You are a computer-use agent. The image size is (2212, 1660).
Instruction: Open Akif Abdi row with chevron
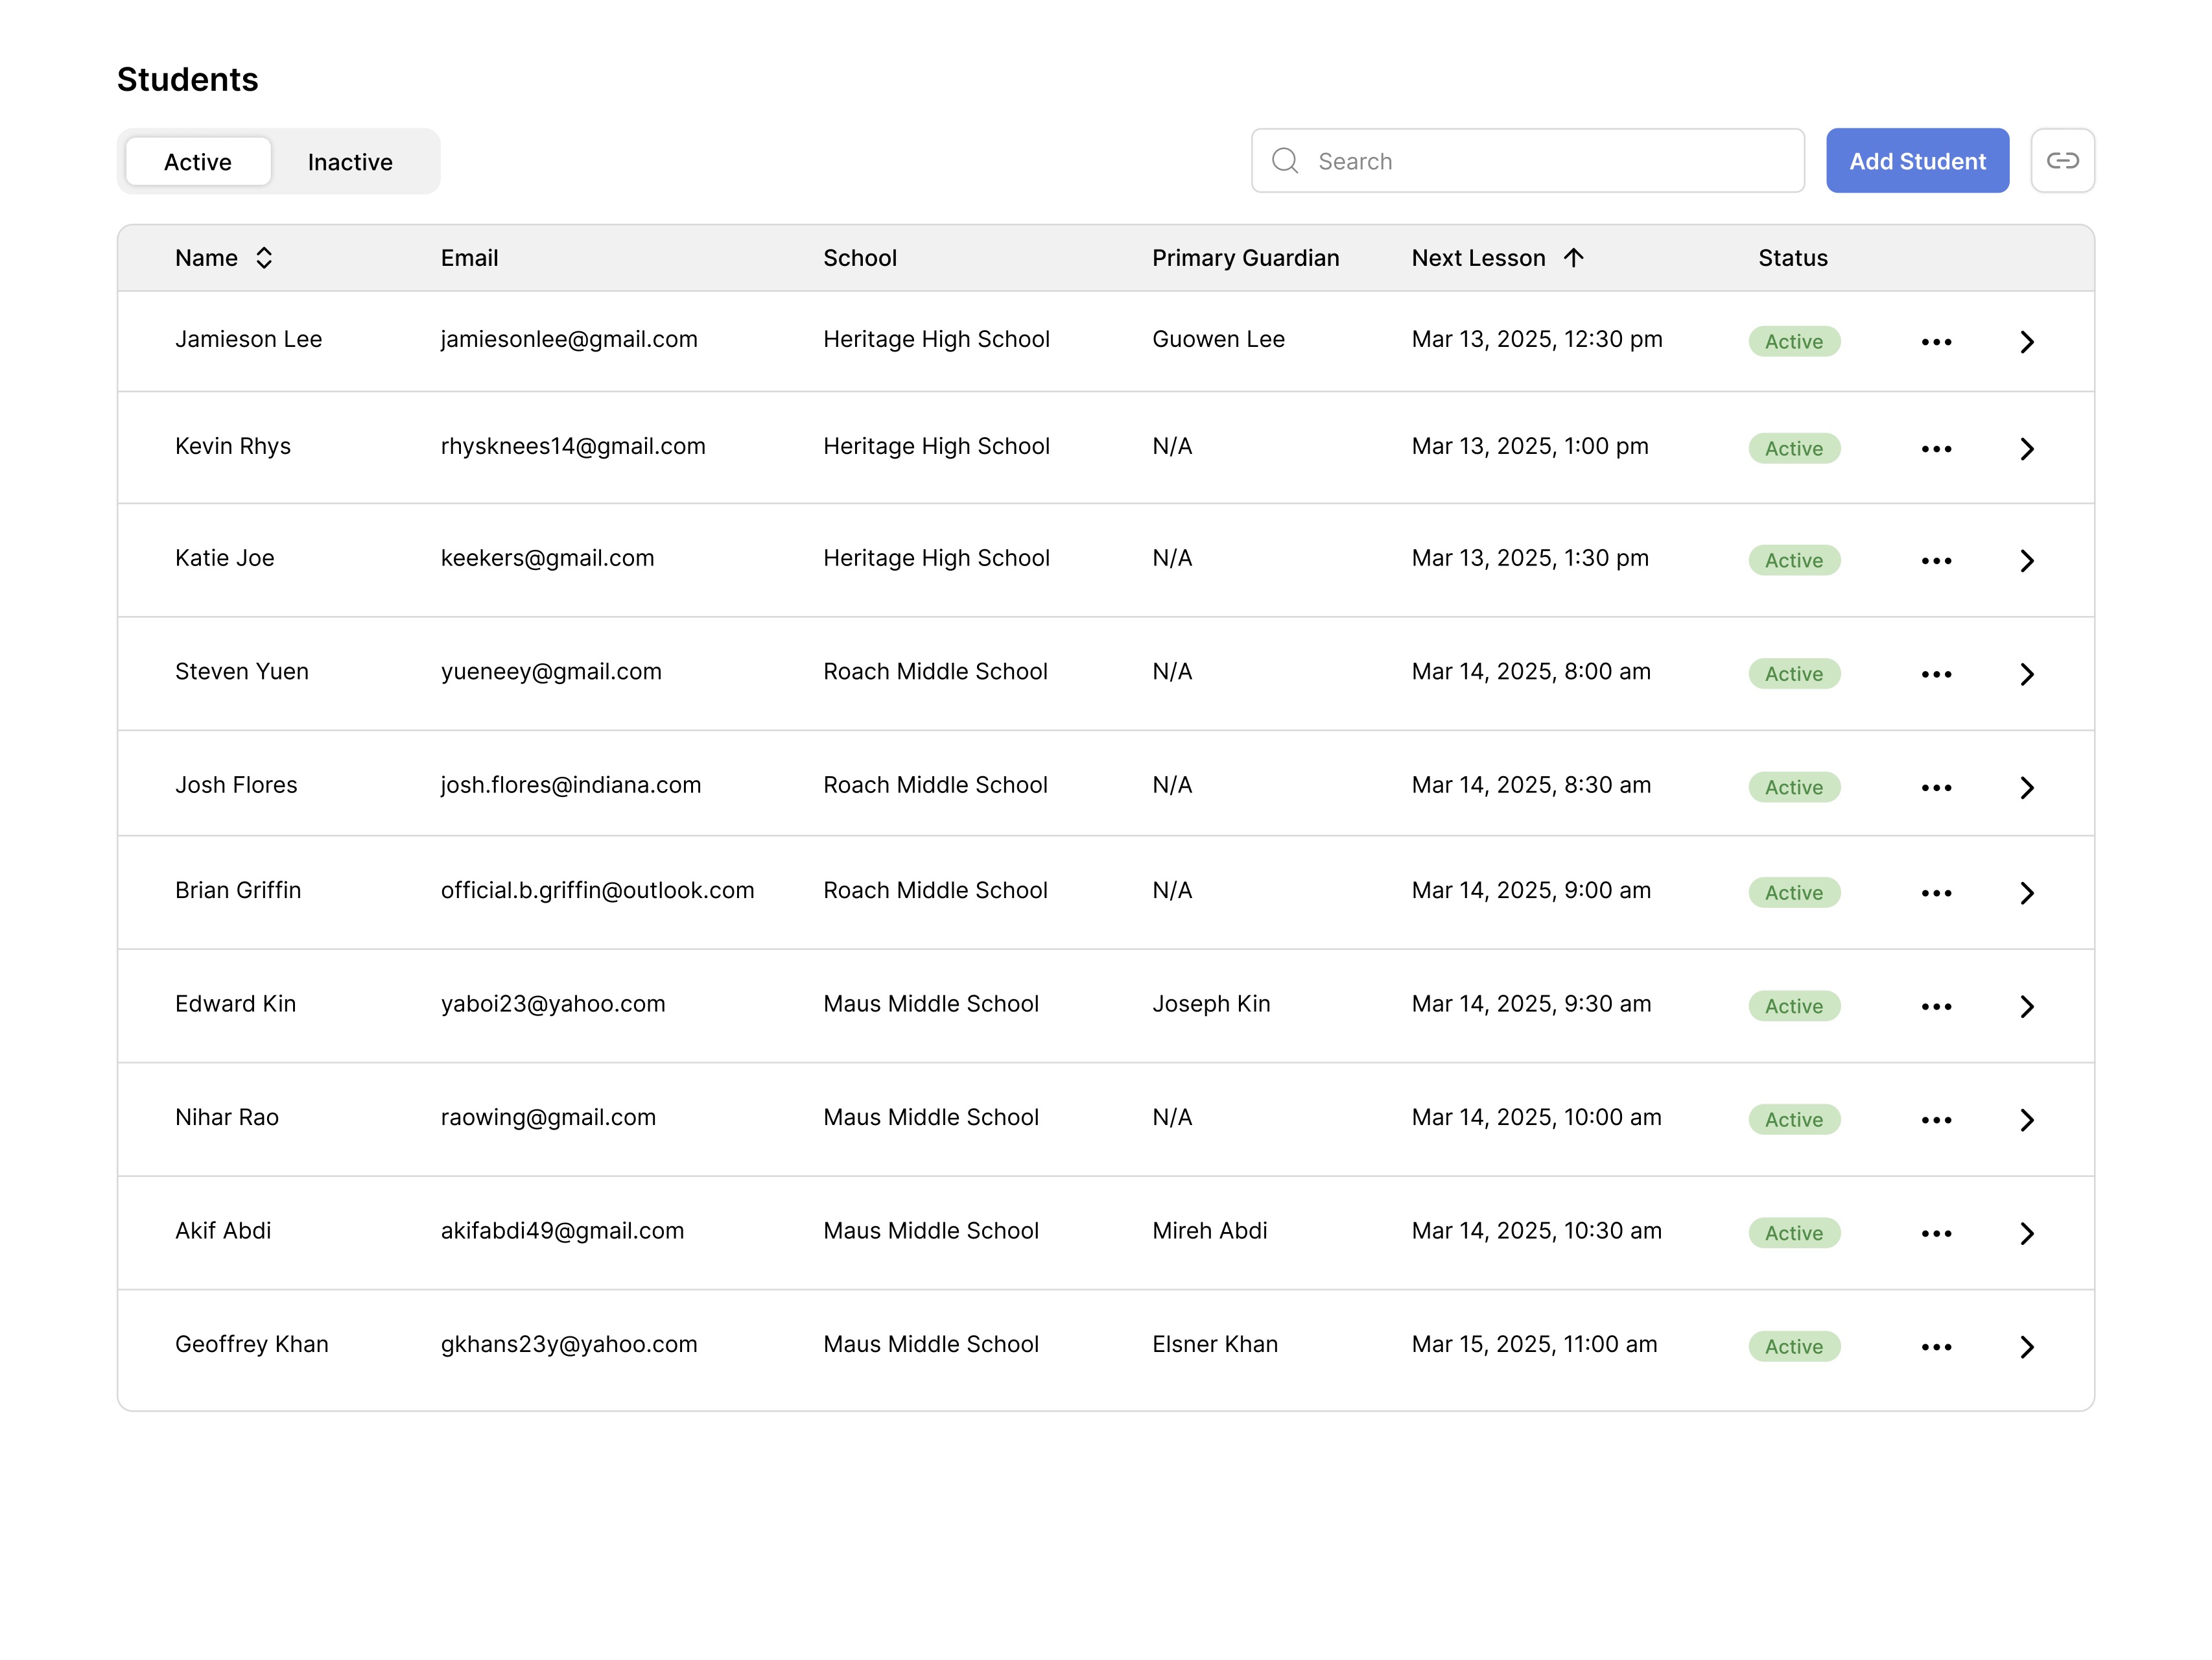pyautogui.click(x=2026, y=1233)
